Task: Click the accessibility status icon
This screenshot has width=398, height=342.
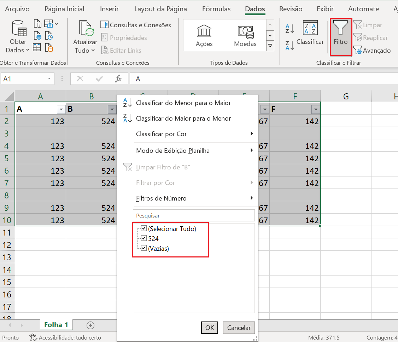Action: [33, 337]
